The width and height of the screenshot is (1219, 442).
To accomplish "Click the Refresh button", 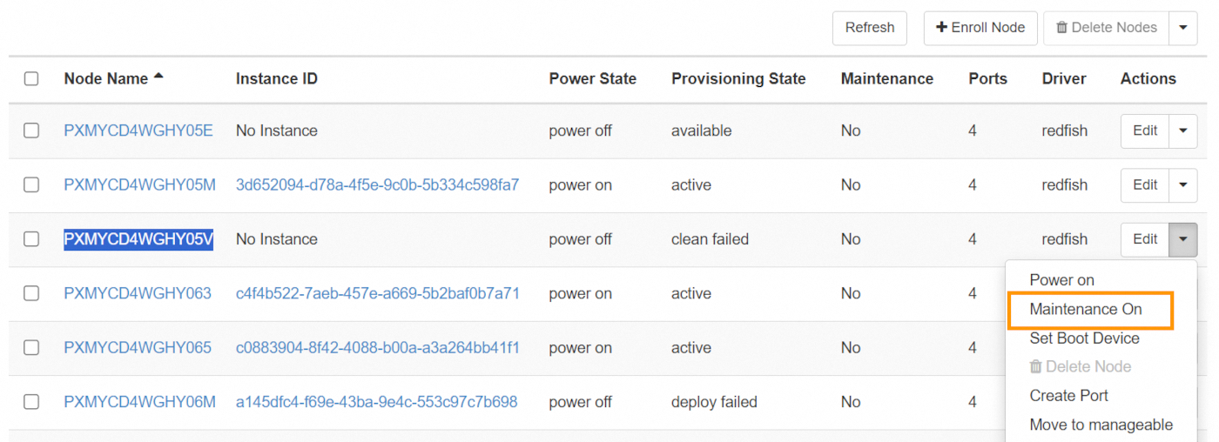I will click(x=869, y=28).
